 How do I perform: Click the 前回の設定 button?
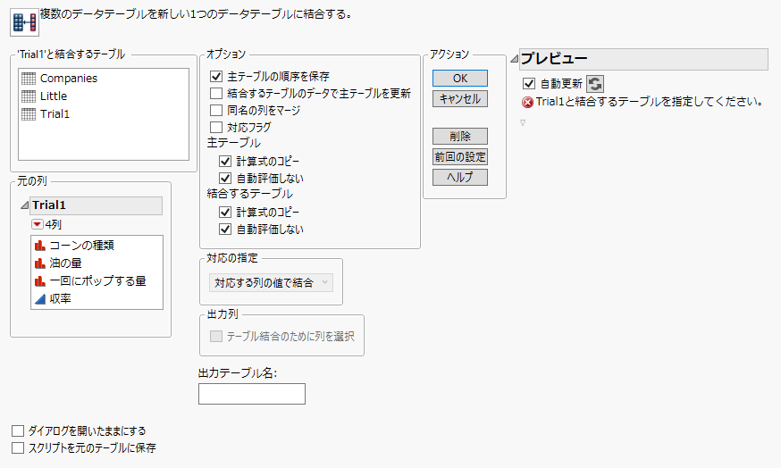460,157
